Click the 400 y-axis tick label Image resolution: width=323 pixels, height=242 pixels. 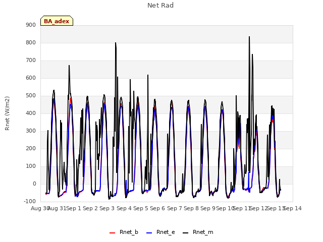coord(31,113)
